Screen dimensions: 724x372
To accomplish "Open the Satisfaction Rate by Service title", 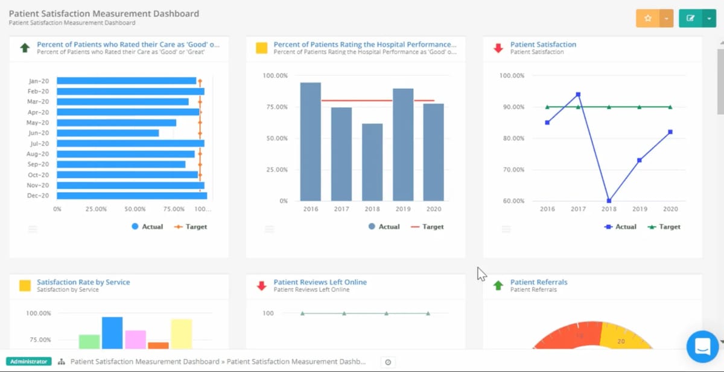I will (x=83, y=282).
